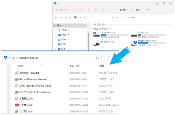Click the サンプル.mov file icon

point(17,111)
